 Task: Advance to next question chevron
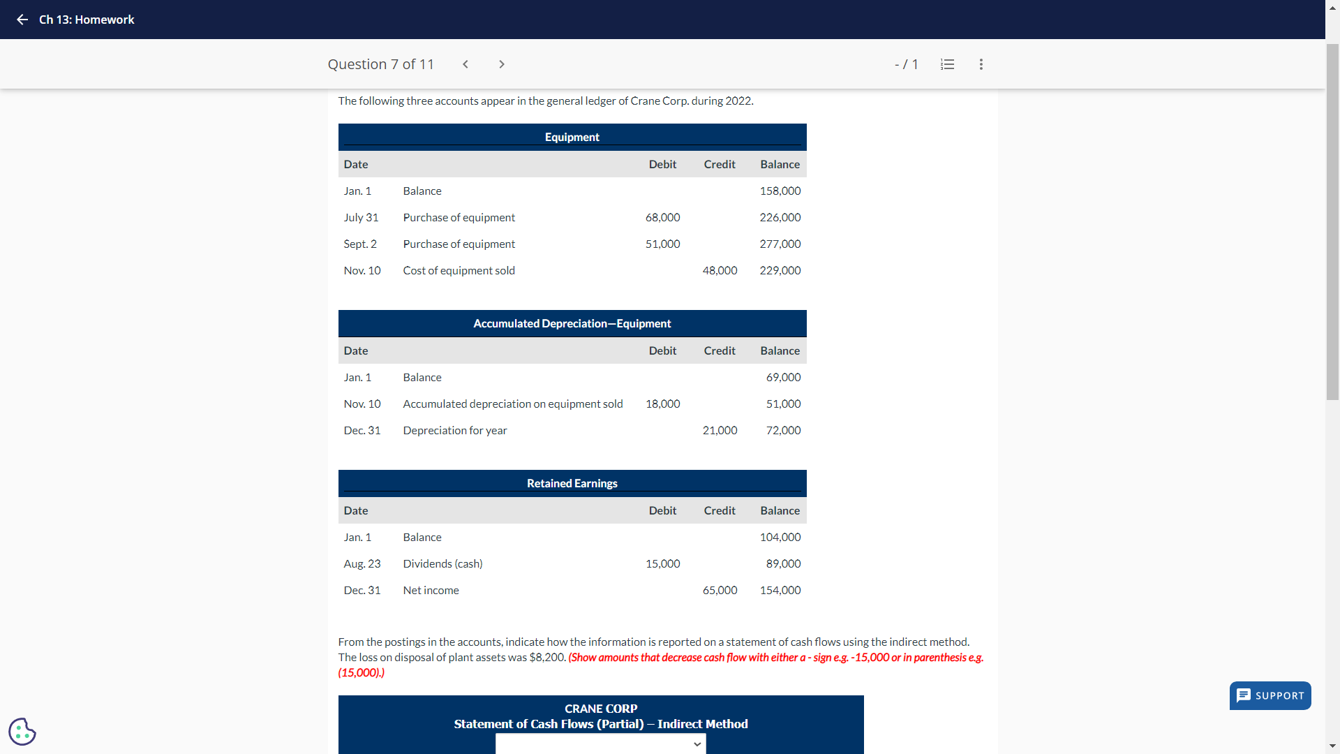pos(501,64)
